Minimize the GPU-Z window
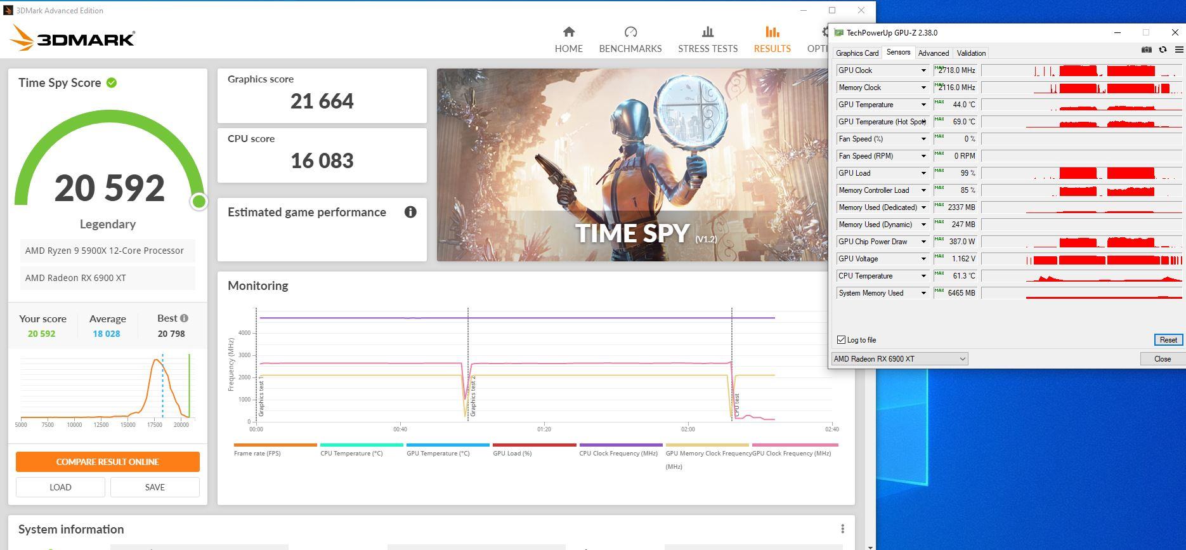This screenshot has height=550, width=1186. (x=1118, y=32)
